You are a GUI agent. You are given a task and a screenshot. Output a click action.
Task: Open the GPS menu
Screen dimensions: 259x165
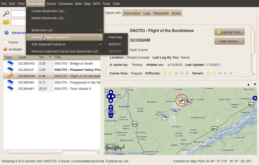click(96, 4)
